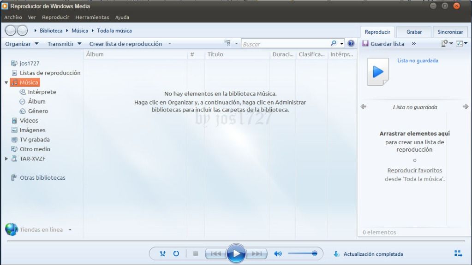Open the list options checkmark dropdown
The width and height of the screenshot is (472, 265).
click(x=462, y=44)
